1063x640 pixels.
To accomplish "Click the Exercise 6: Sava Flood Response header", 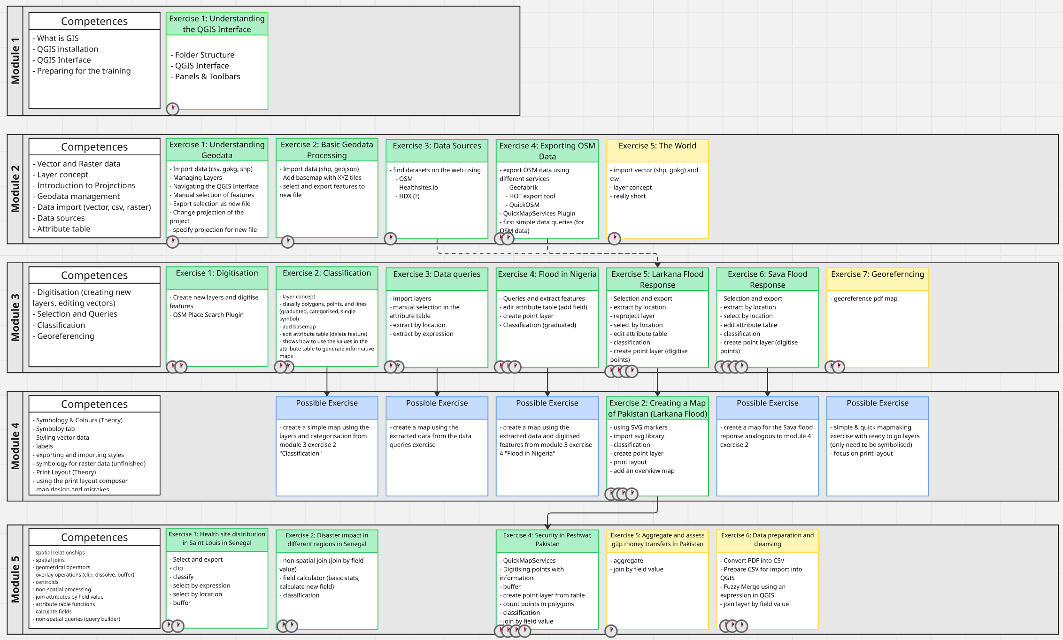I will (767, 279).
